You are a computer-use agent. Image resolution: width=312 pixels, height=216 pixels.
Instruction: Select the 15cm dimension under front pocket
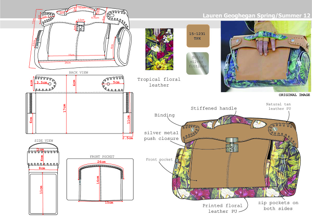click(109, 203)
